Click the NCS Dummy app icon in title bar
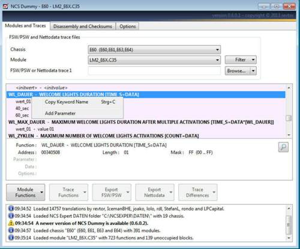Viewport: 300px width, 249px height. coord(5,7)
